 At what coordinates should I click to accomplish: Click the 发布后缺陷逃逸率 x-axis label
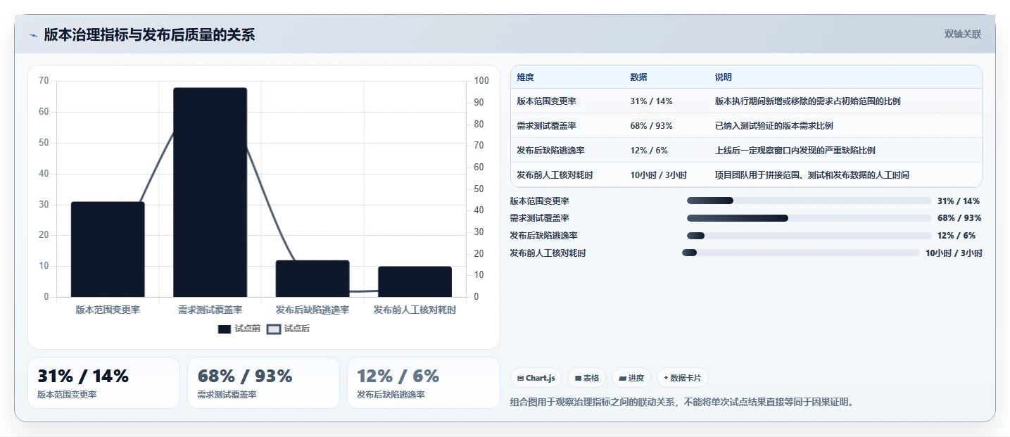coord(313,310)
